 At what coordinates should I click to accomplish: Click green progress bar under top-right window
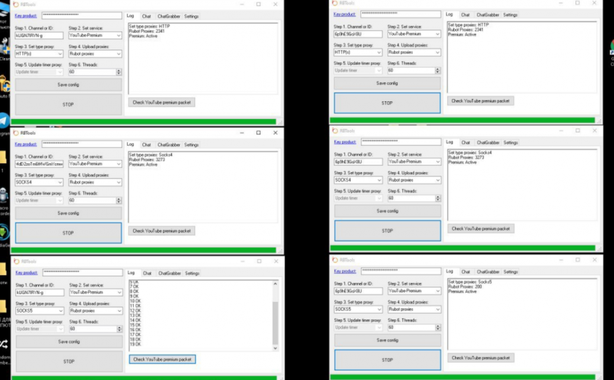[464, 120]
